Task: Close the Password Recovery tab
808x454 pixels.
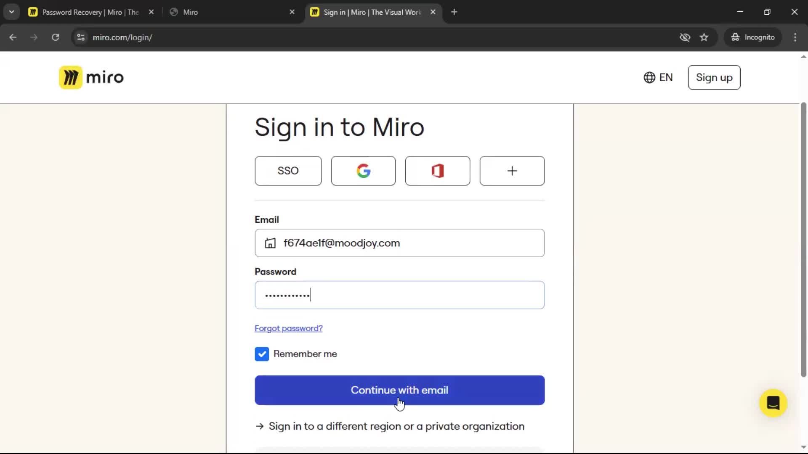Action: pos(151,12)
